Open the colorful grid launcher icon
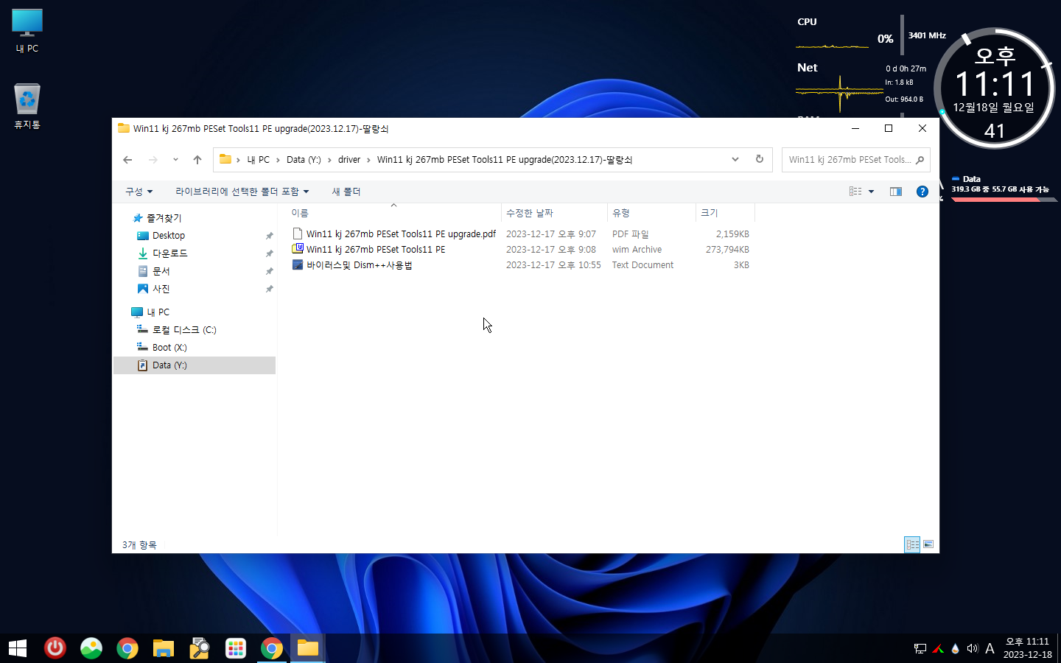Image resolution: width=1061 pixels, height=663 pixels. point(236,648)
